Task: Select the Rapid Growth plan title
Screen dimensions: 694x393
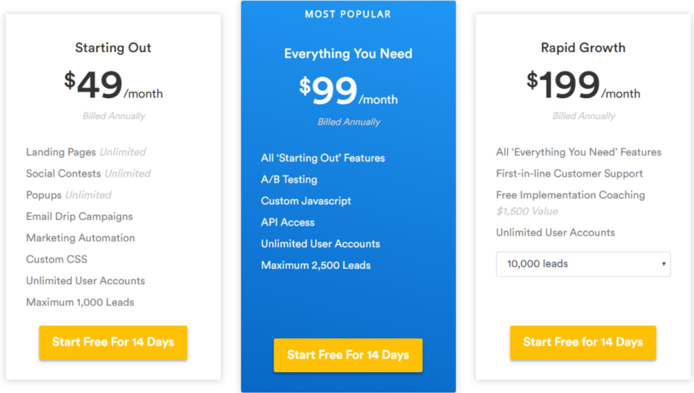Action: pos(583,48)
